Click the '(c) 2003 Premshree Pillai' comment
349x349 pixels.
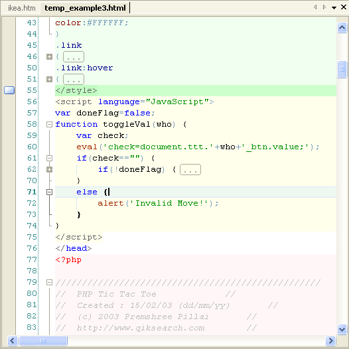click(x=143, y=316)
